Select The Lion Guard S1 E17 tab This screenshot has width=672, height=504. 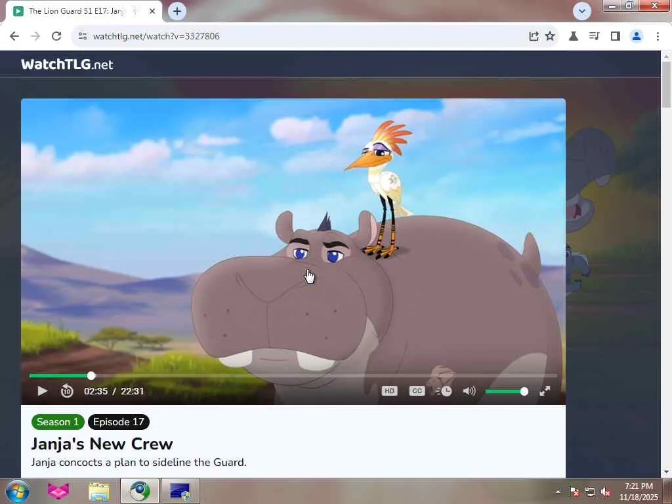tap(76, 11)
